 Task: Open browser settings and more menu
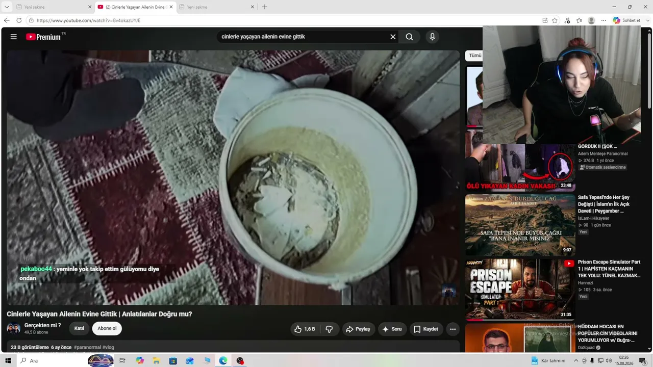(604, 20)
